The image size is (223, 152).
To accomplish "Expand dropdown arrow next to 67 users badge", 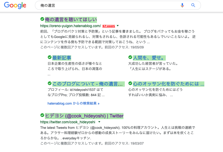I will [118, 26].
